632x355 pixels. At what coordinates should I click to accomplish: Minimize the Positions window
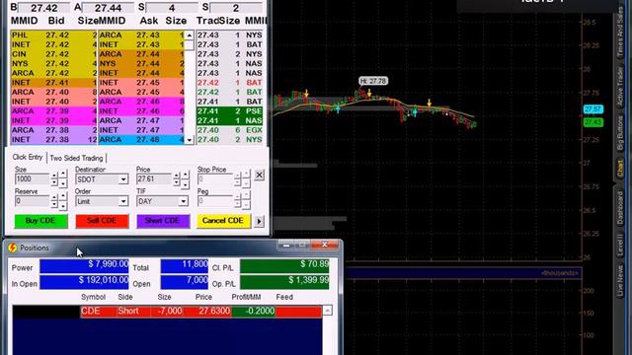[286, 245]
